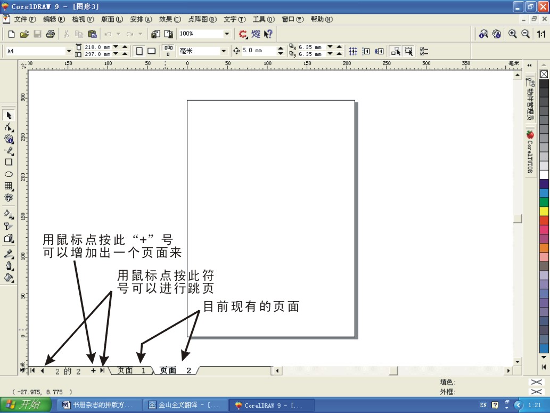Open the 版面(L) menu

112,19
